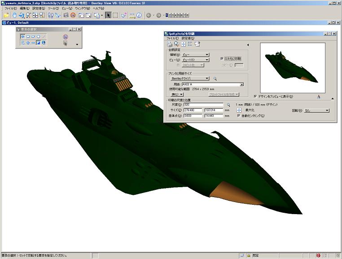The image size is (342, 259).
Task: Open the ファイル menu in main window
Action: 10,8
